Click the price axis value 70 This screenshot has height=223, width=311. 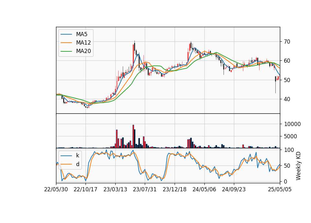pos(287,42)
